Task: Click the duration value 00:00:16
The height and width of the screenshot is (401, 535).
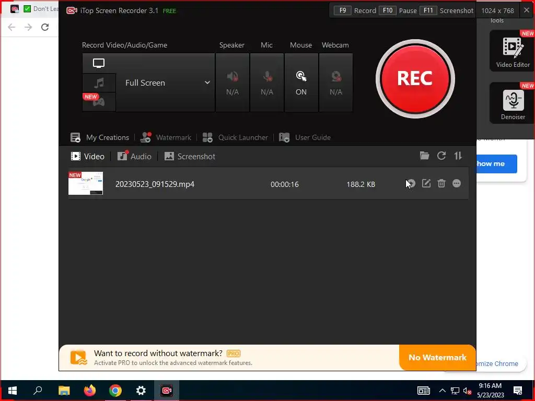Action: [x=285, y=184]
